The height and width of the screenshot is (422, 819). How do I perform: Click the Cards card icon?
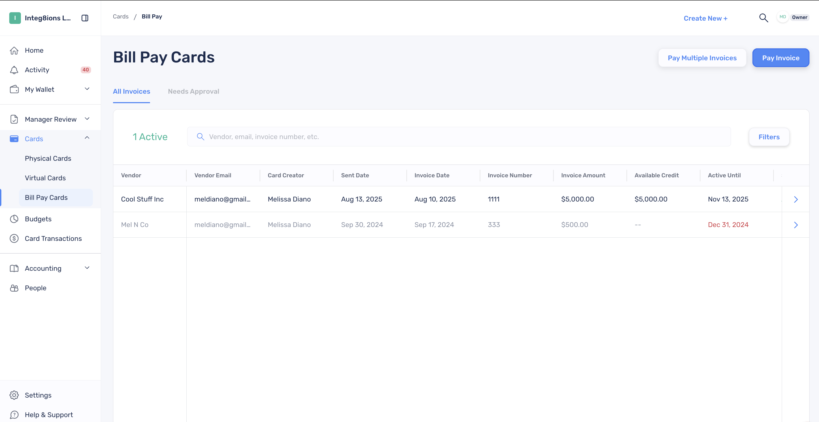point(14,139)
